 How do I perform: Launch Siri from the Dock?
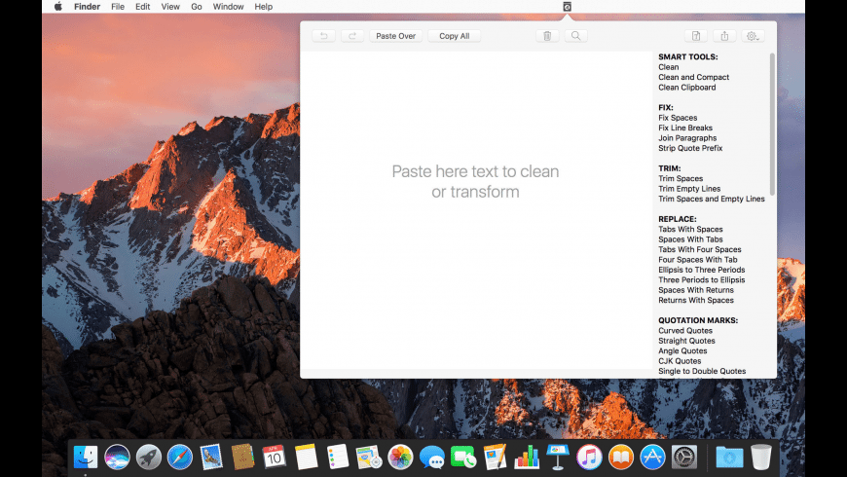pyautogui.click(x=117, y=457)
